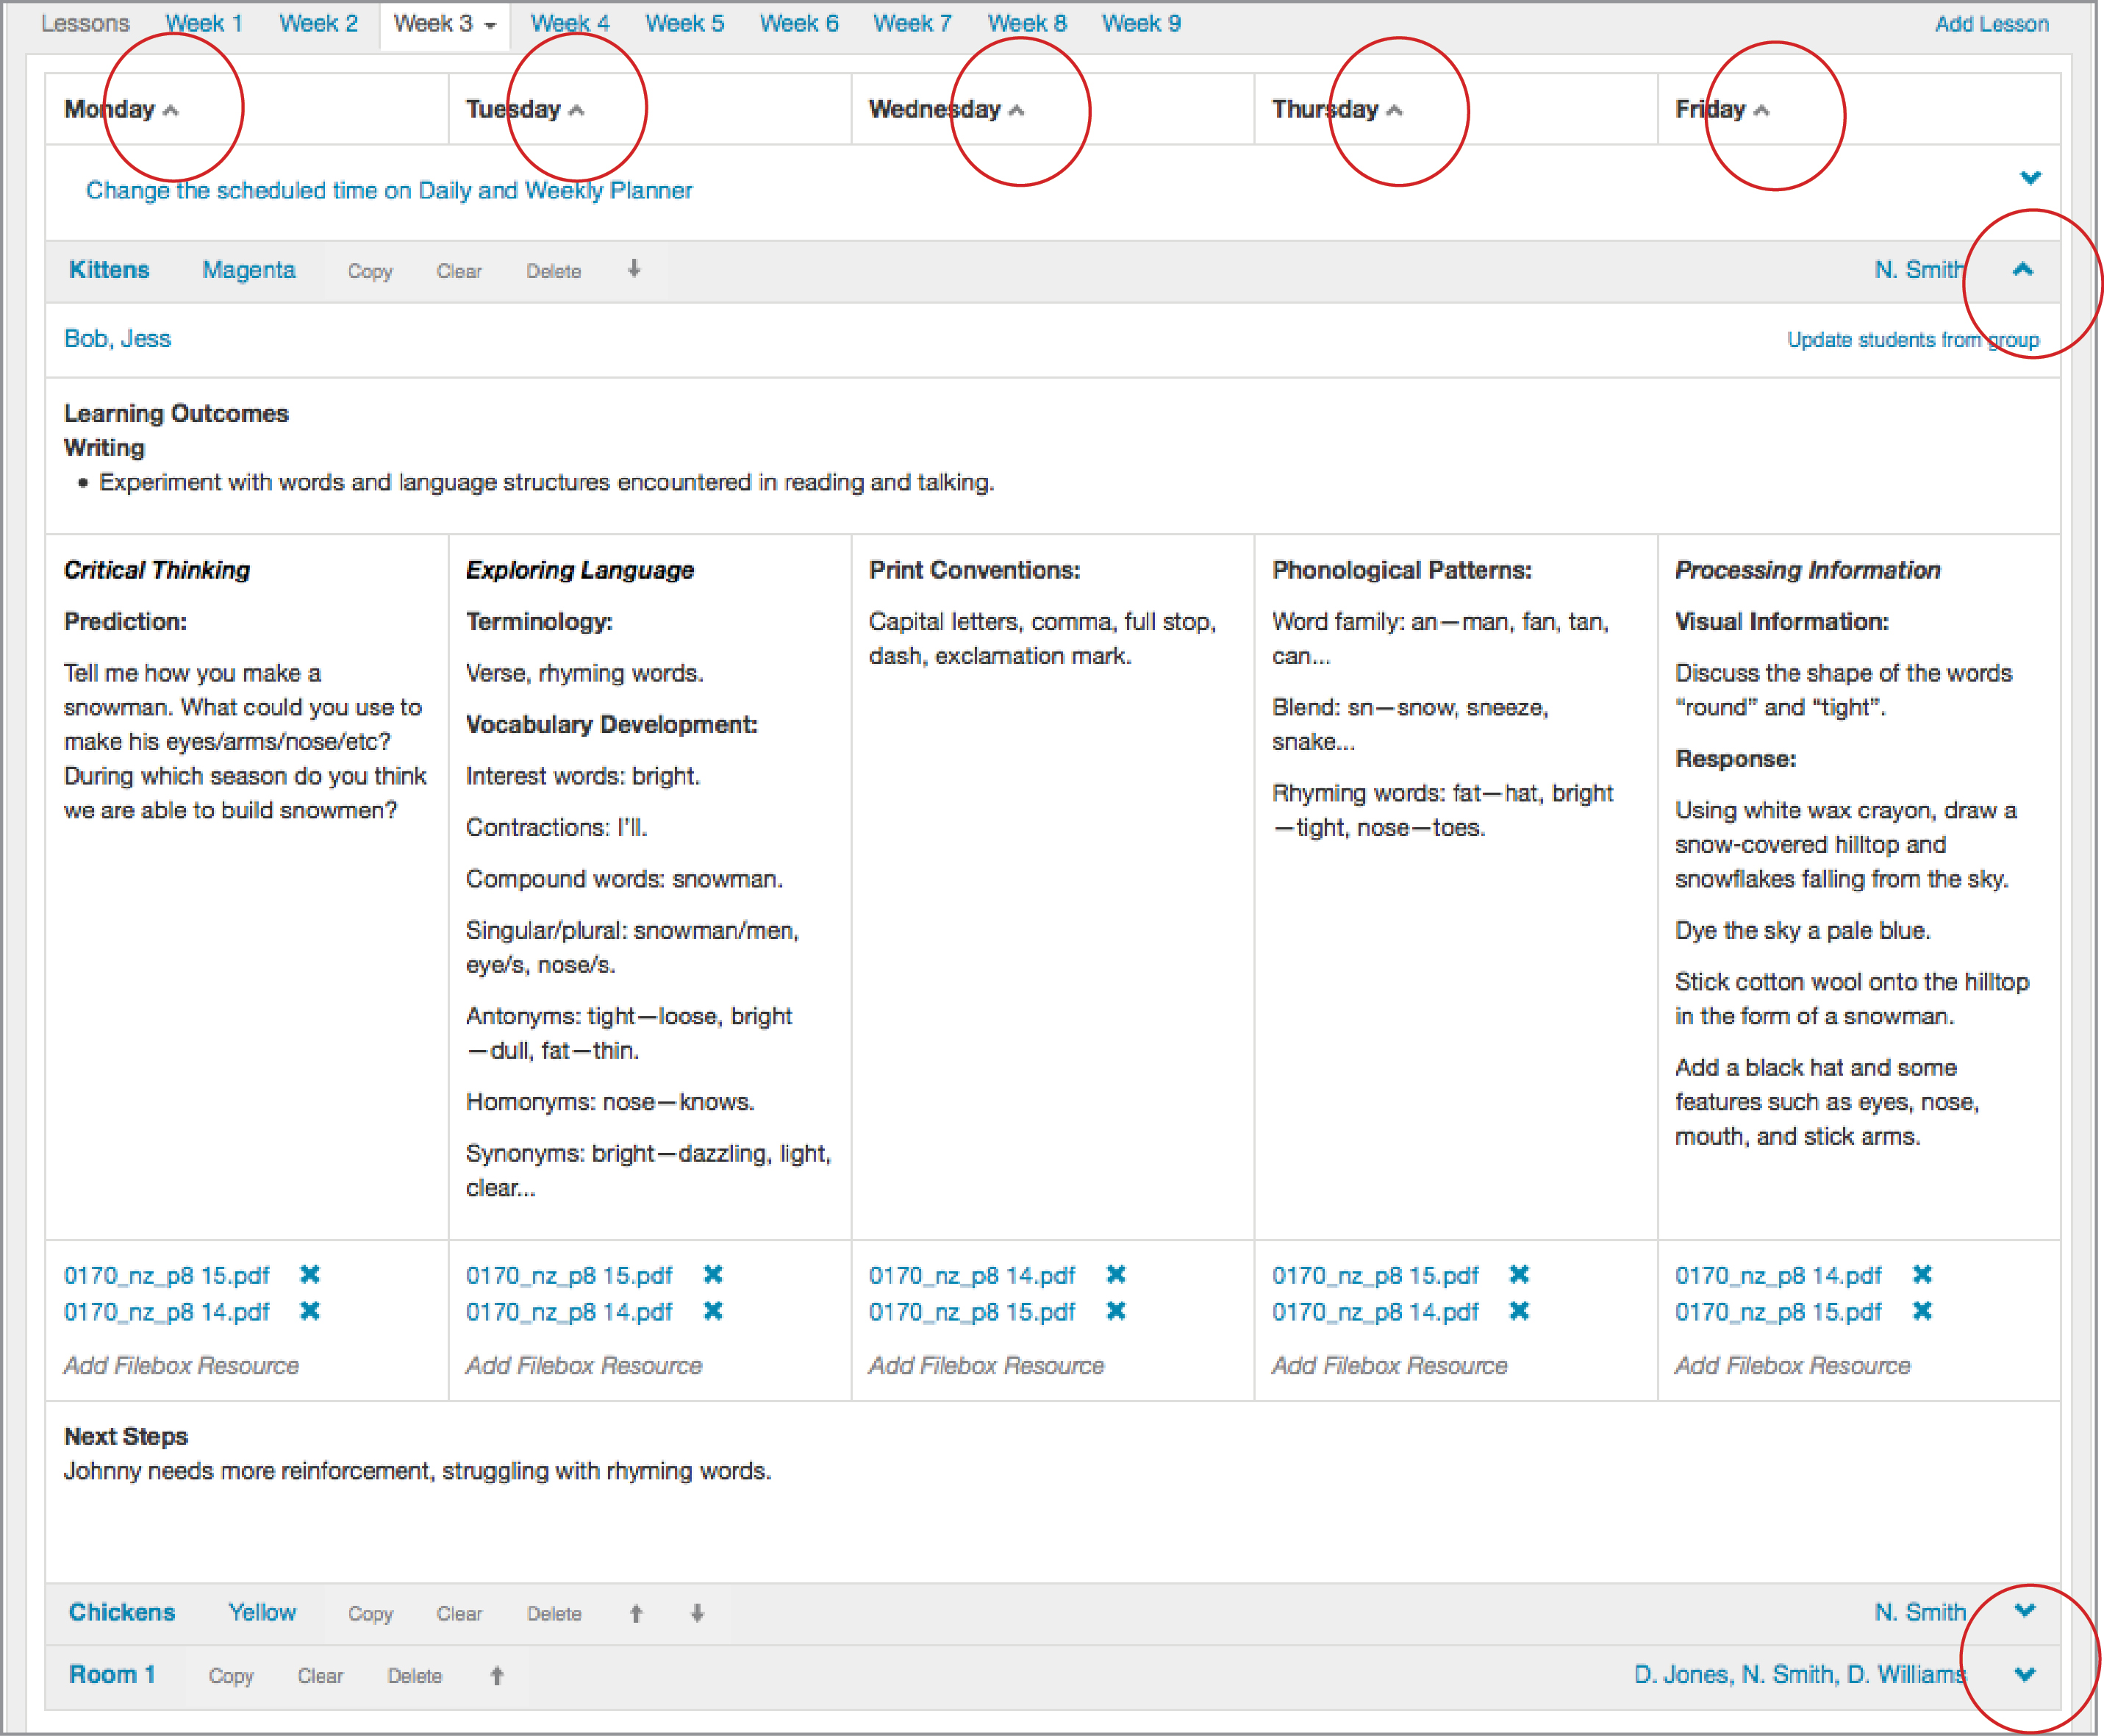Click Thursday's Add Filebox Resource field
Viewport: 2104px width, 1736px height.
[x=1389, y=1366]
